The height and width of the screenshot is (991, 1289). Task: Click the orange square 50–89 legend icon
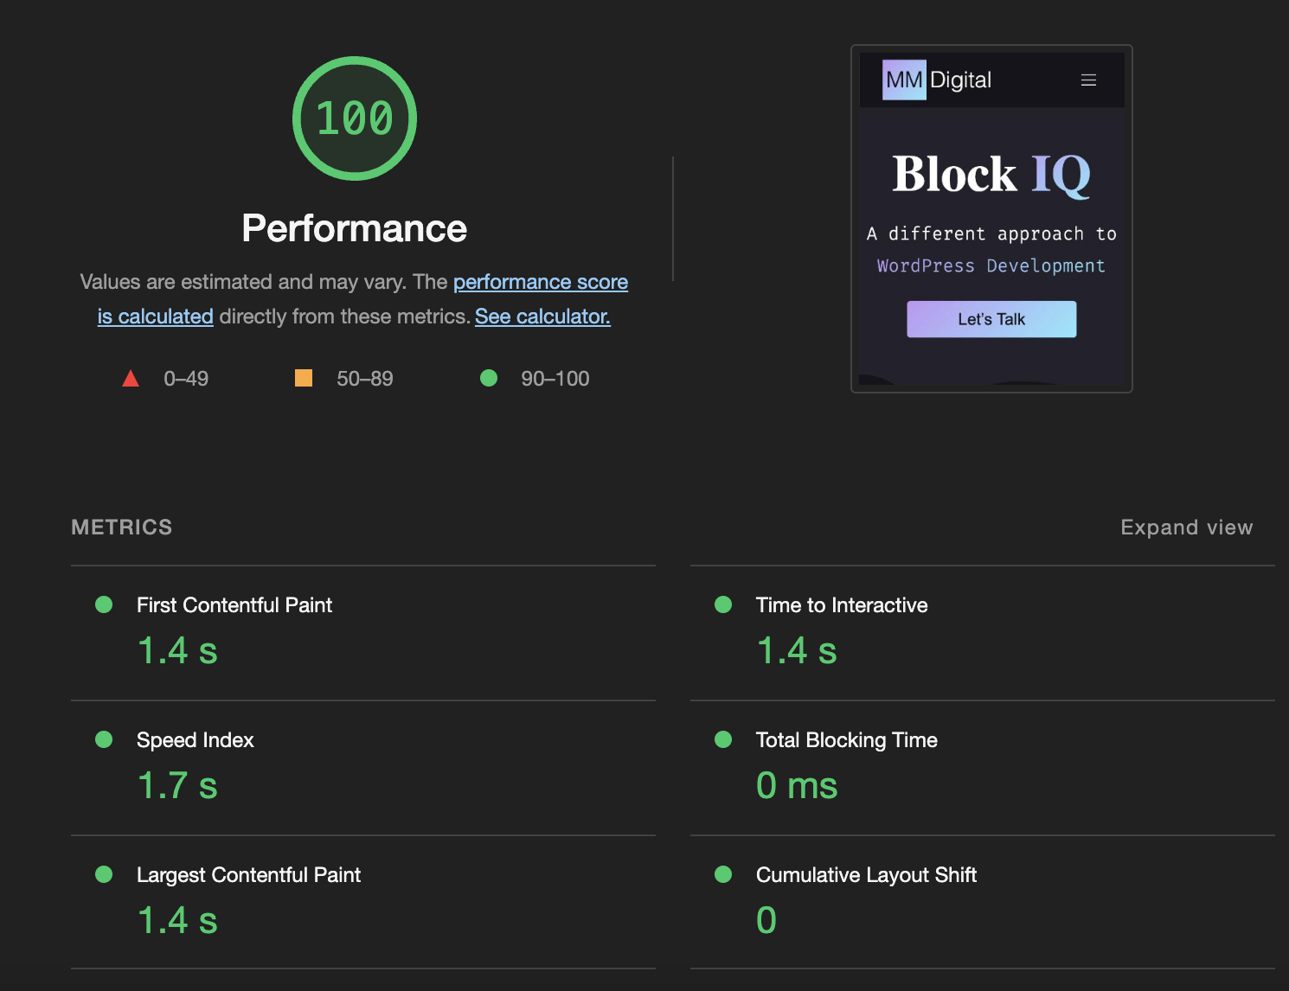click(x=304, y=378)
